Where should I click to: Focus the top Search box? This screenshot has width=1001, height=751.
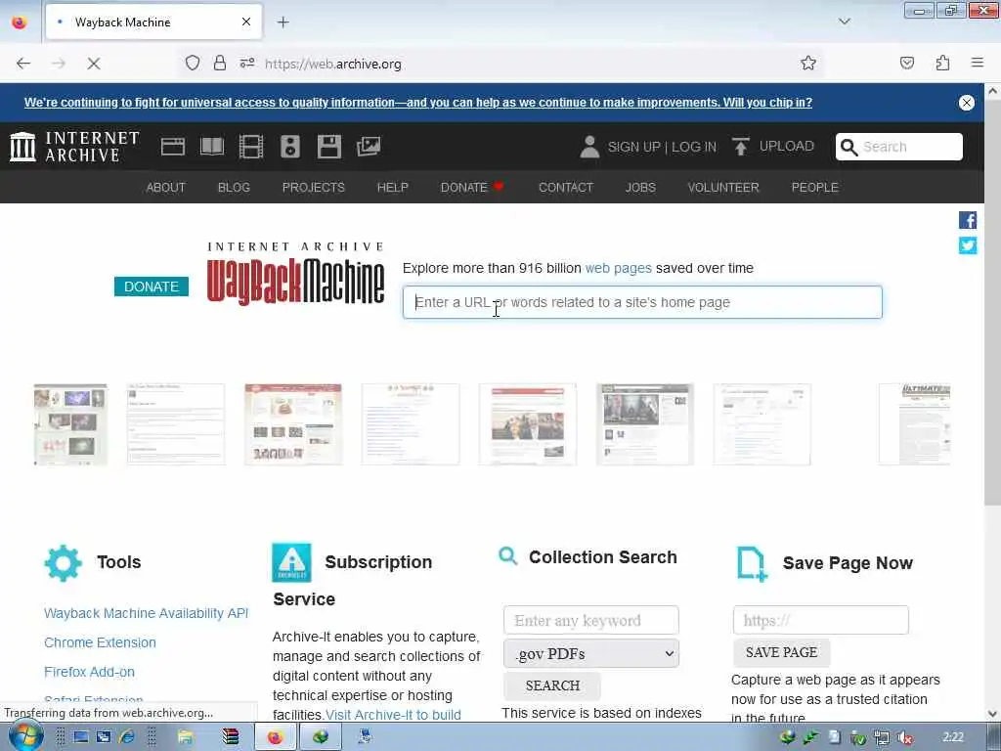pyautogui.click(x=899, y=147)
